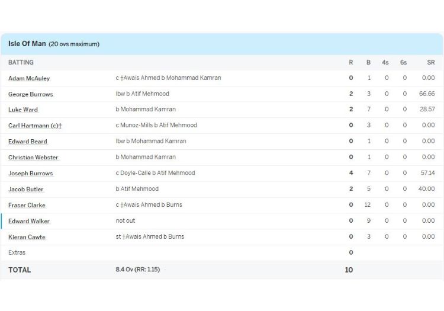Click the Extras row label
Image resolution: width=444 pixels, height=311 pixels.
pos(17,252)
